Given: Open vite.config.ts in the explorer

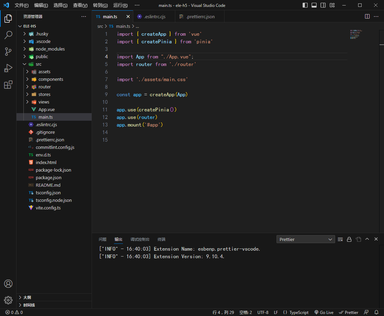Looking at the screenshot, I should (48, 208).
